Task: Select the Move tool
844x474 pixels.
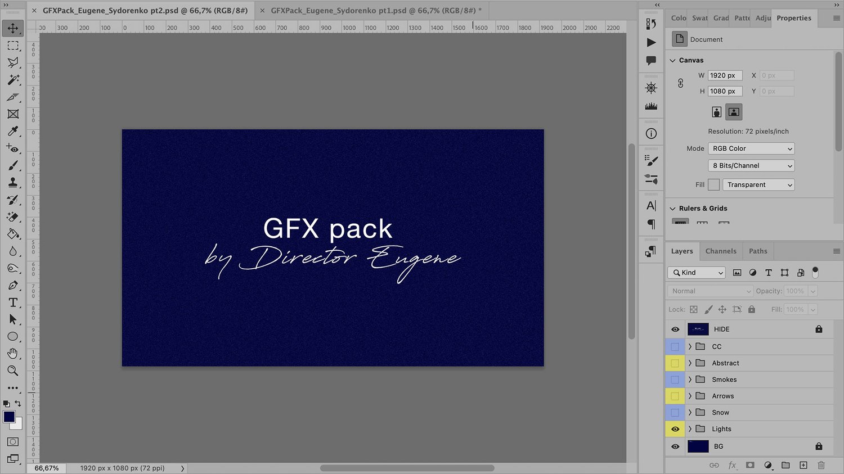Action: point(13,28)
